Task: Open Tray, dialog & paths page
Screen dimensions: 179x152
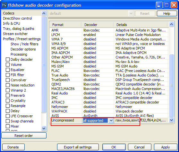Action: [19, 29]
